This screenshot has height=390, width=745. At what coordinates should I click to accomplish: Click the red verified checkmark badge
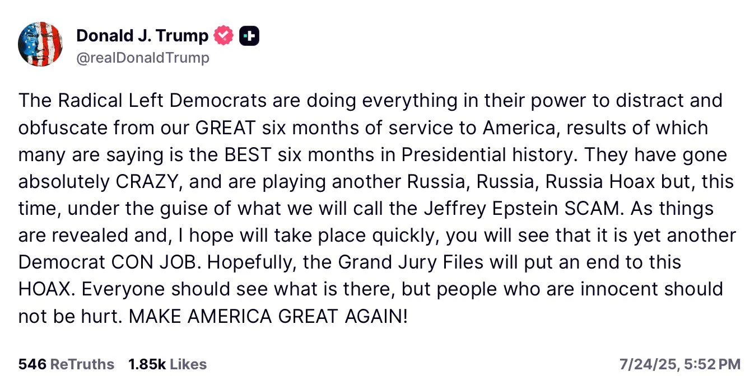coord(224,36)
